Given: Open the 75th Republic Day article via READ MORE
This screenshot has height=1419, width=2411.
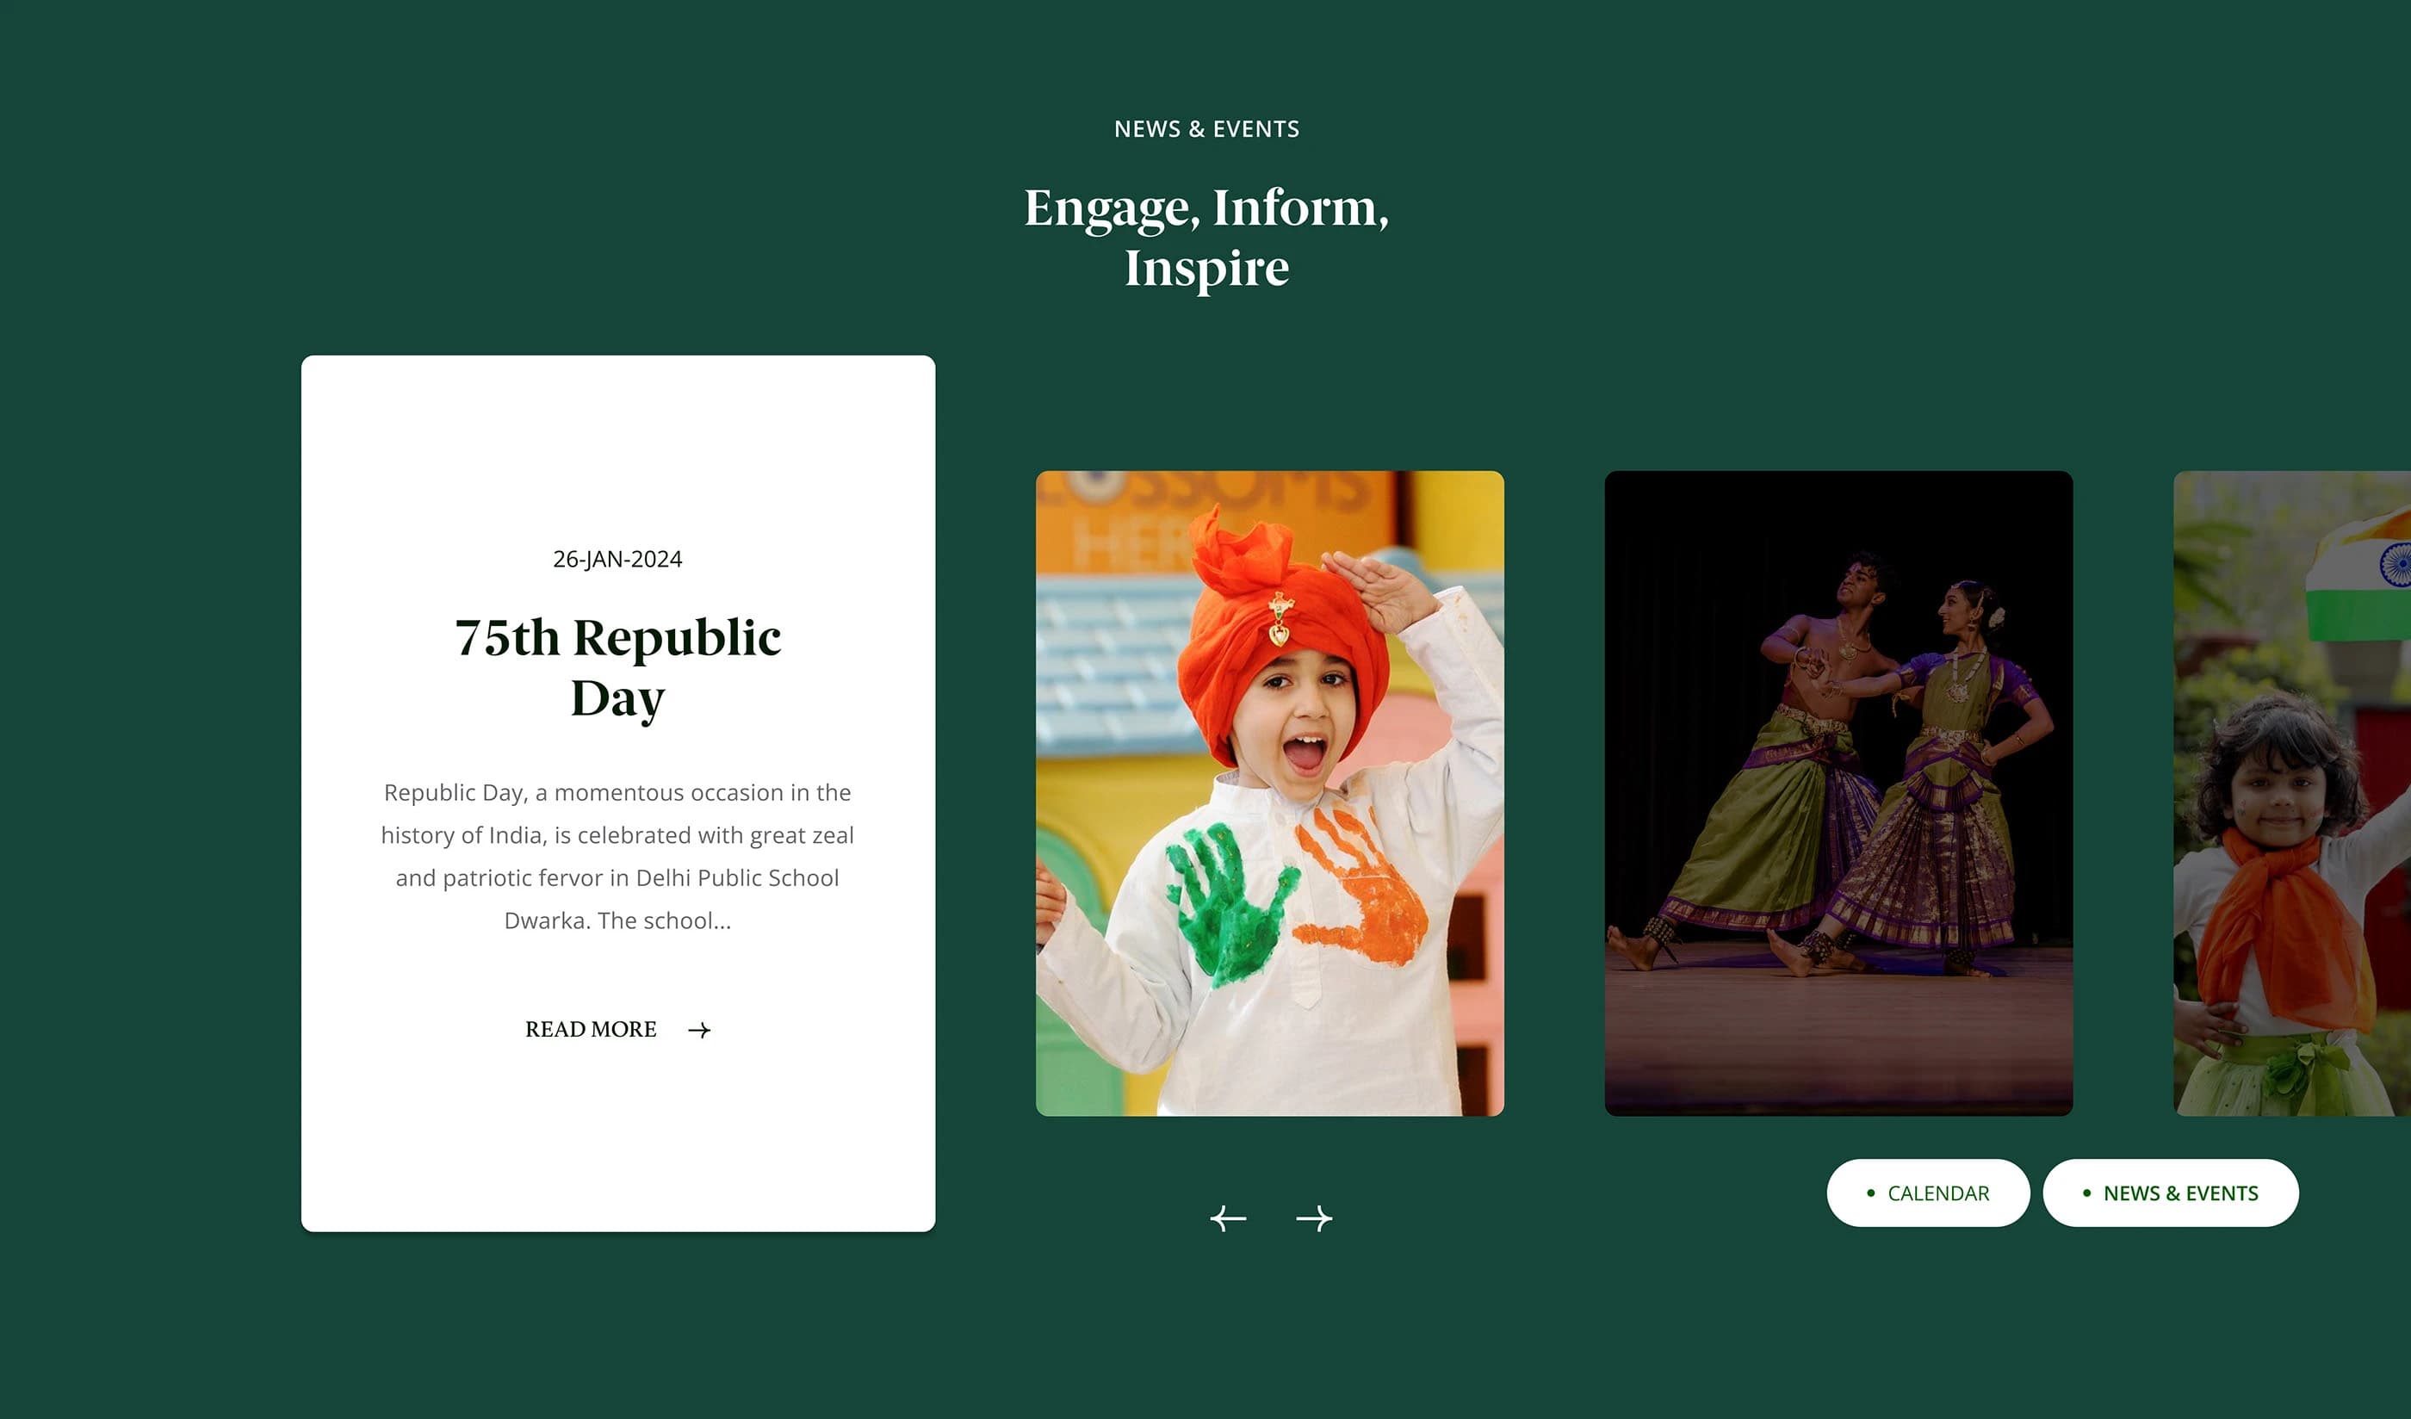Looking at the screenshot, I should point(591,1030).
